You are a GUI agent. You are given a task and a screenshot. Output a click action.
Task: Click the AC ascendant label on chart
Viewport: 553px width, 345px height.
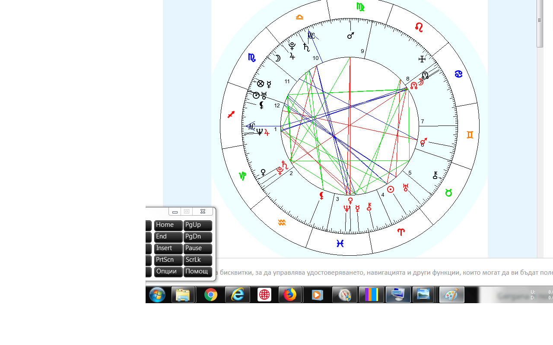pyautogui.click(x=251, y=127)
